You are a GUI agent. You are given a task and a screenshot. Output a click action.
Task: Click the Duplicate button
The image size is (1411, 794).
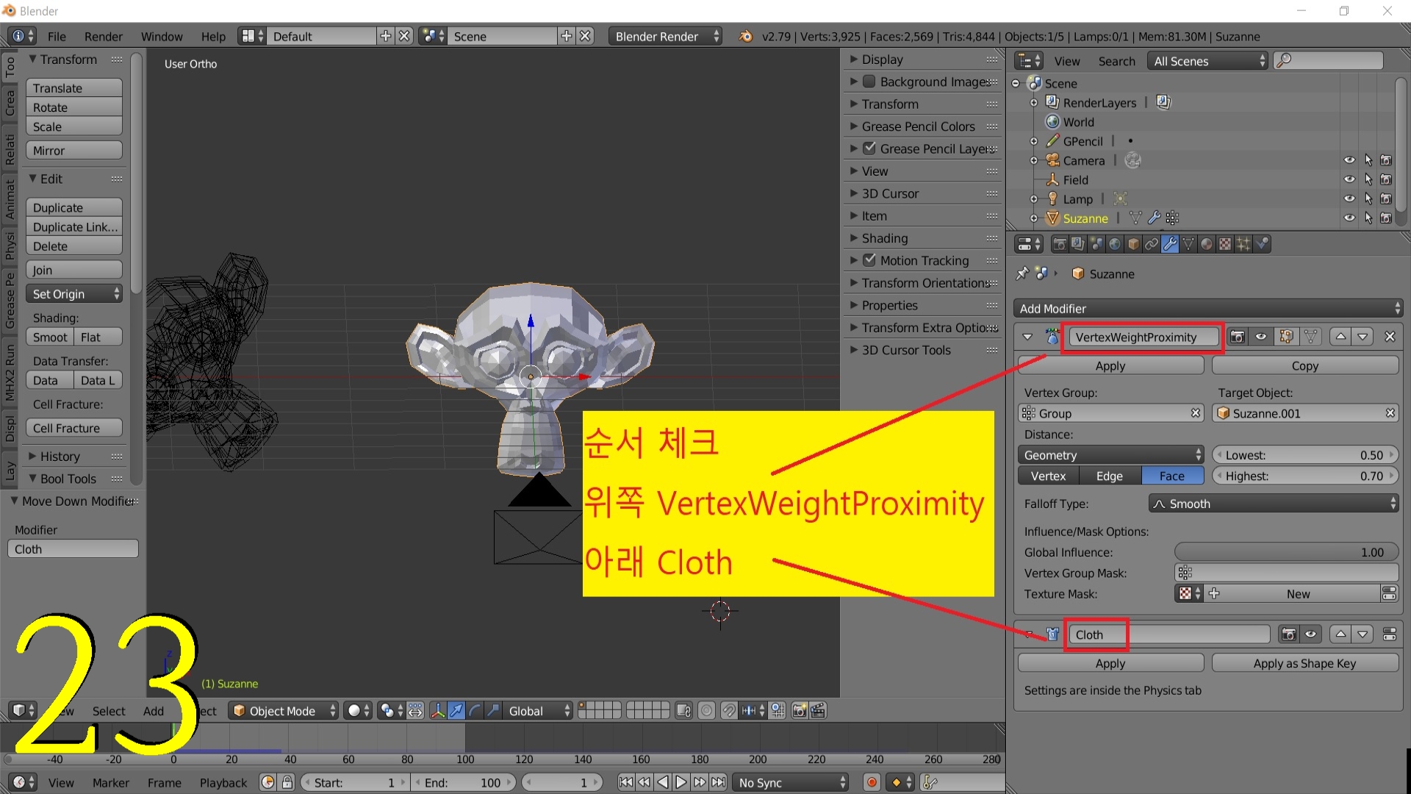[x=73, y=207]
